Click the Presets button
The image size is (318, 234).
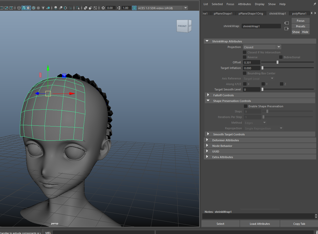point(301,26)
